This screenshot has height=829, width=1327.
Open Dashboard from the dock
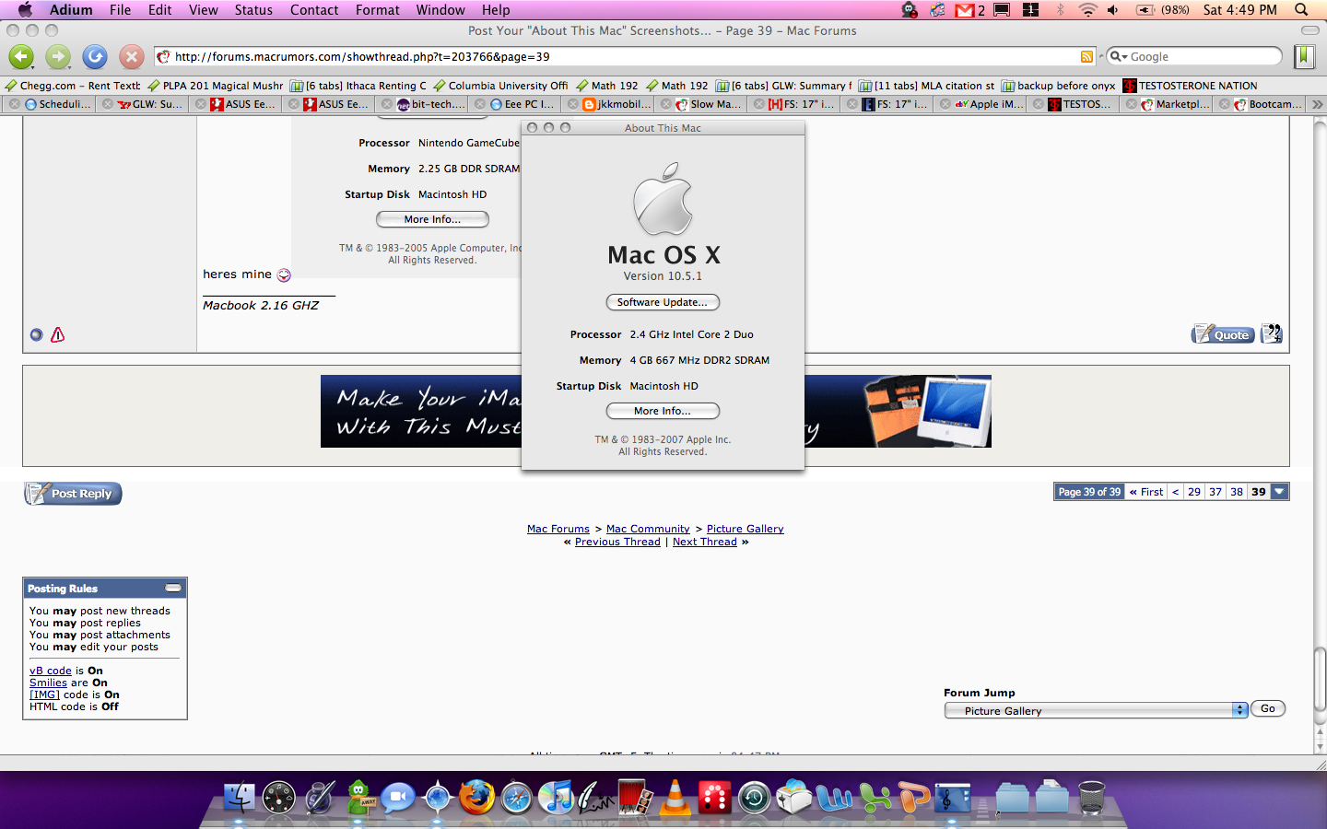(x=279, y=798)
